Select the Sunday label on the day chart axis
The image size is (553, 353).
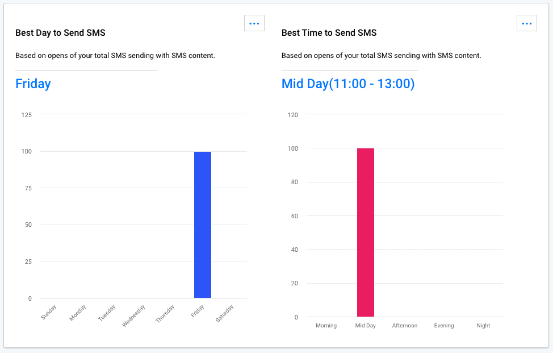(x=49, y=313)
